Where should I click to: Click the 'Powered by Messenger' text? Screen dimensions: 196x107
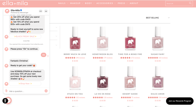click(19, 13)
